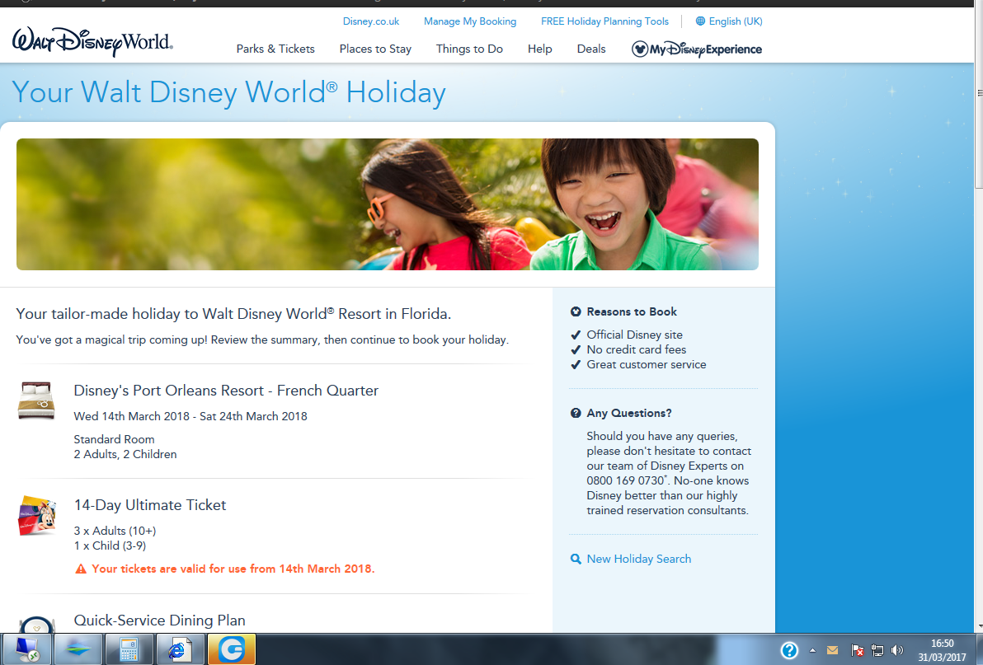Open the computer icon in the taskbar
Viewport: 983px width, 665px height.
pos(27,649)
